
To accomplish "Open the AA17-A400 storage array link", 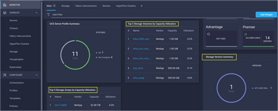I will tap(61, 105).
